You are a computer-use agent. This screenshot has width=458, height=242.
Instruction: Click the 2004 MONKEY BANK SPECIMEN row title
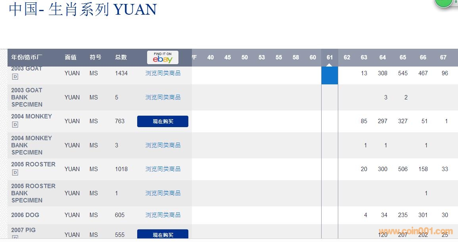(x=31, y=145)
